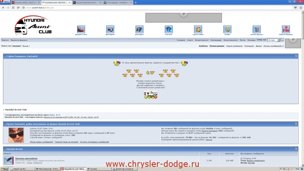
Task: Open the shop icon in forum header
Action: pyautogui.click(x=169, y=30)
